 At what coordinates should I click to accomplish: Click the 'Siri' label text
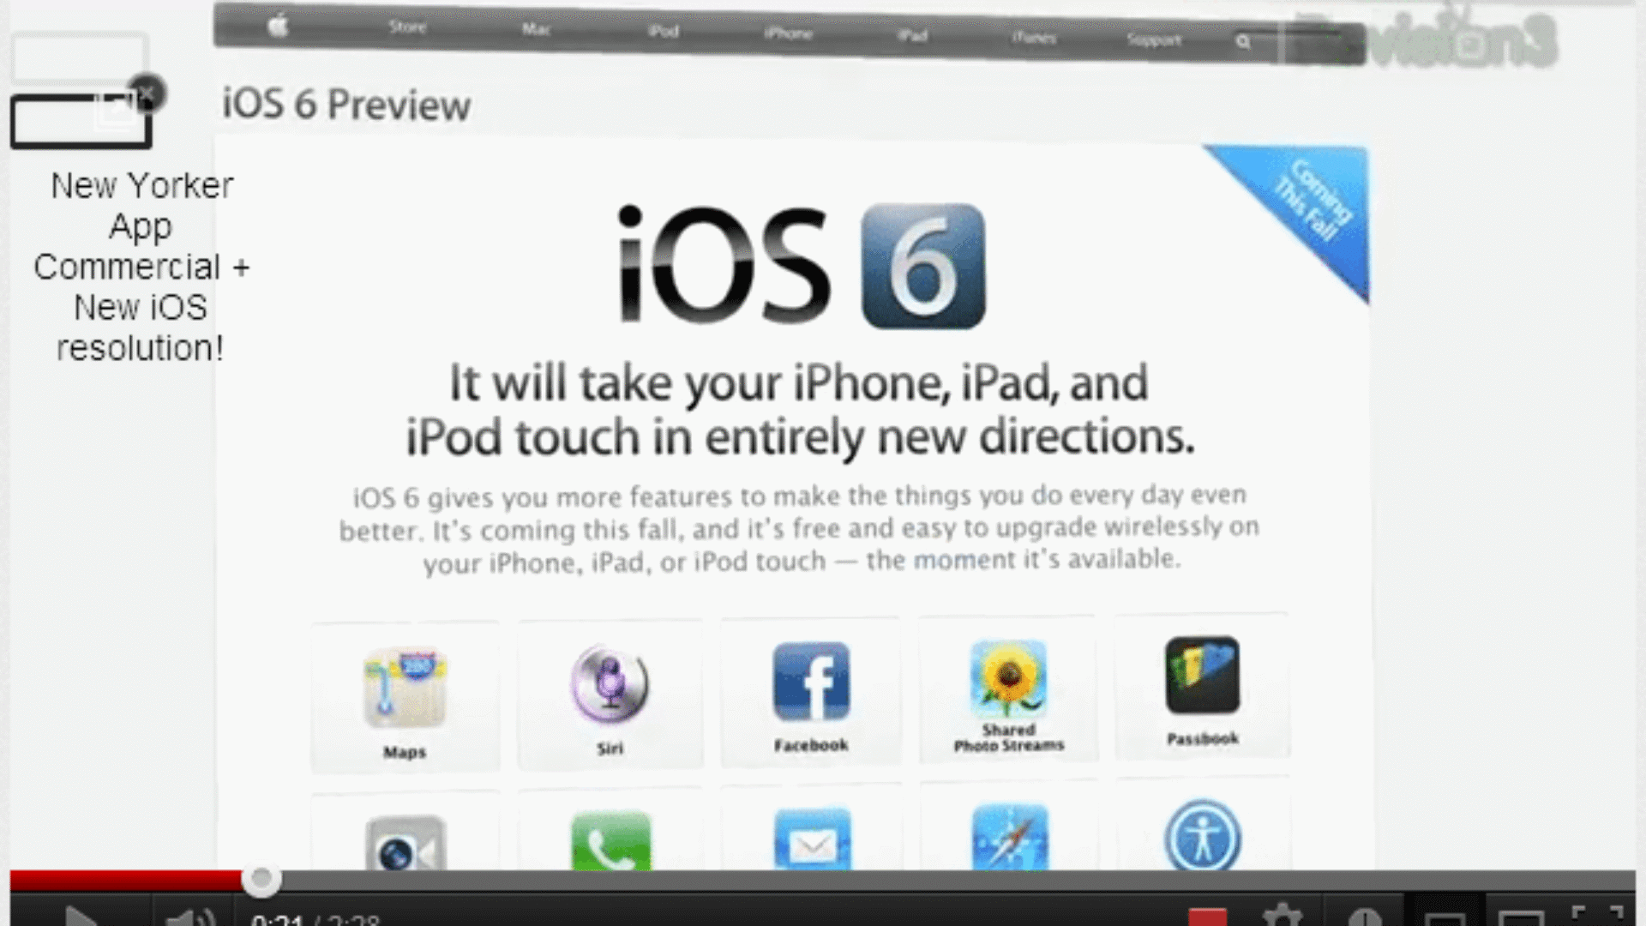[610, 749]
